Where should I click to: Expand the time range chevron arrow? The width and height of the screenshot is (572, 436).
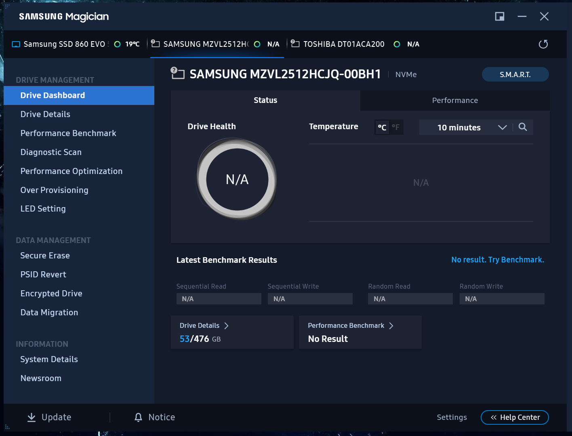tap(503, 128)
